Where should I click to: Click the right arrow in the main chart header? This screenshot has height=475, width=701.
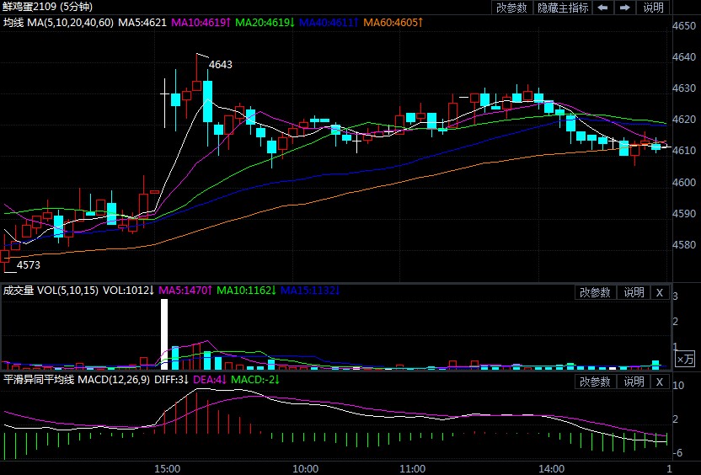624,8
